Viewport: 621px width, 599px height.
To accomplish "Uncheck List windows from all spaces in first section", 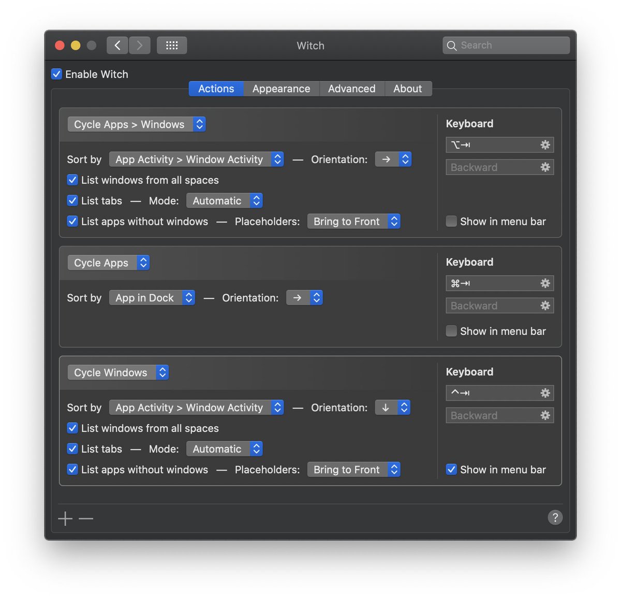I will tap(72, 180).
